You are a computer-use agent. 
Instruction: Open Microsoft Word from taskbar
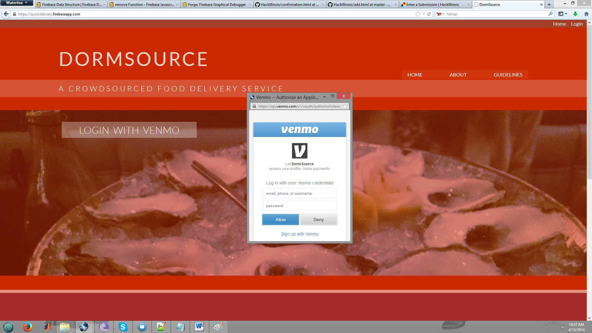coord(199,327)
